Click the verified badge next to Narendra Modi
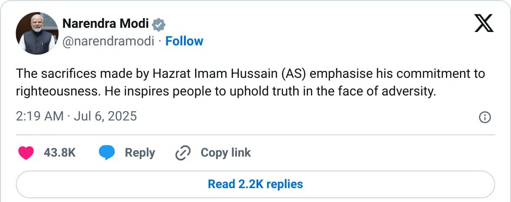The height and width of the screenshot is (202, 511). pos(159,24)
